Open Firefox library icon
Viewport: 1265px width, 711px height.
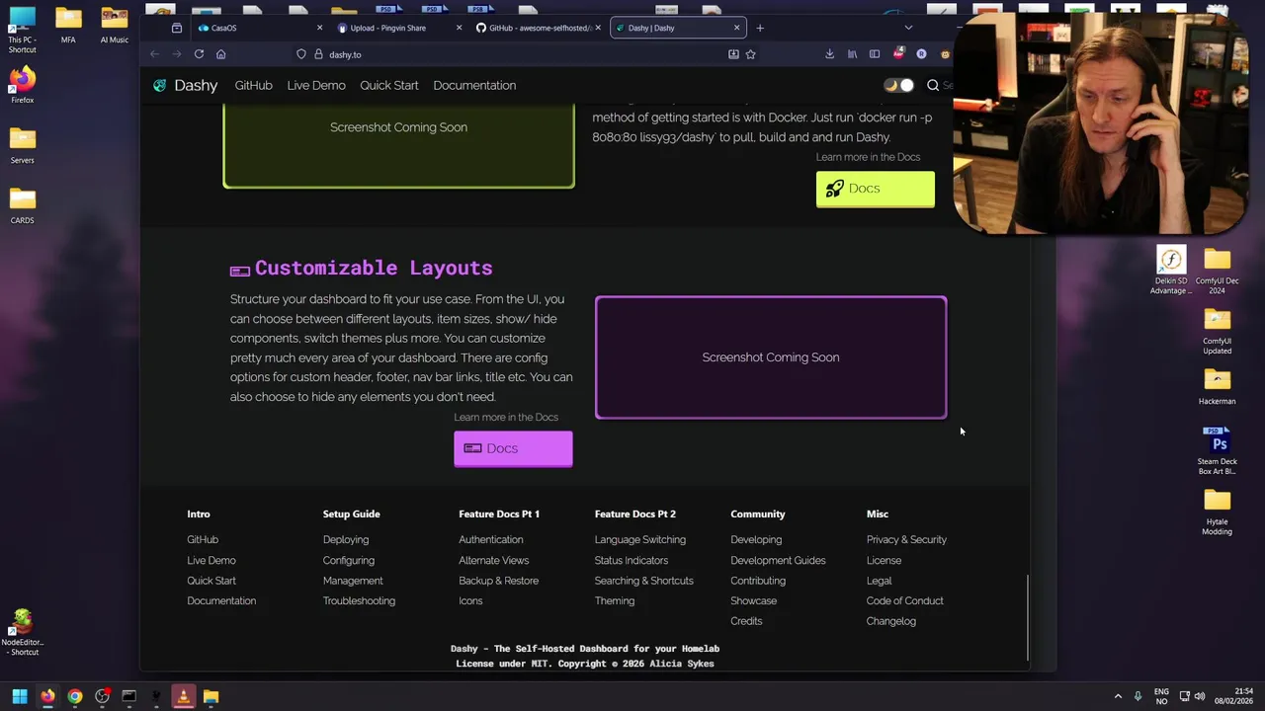(852, 54)
